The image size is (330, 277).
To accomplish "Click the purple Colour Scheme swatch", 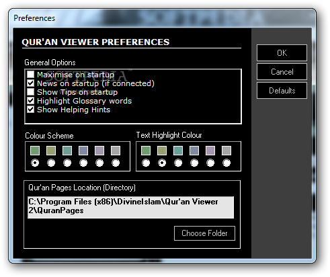I will coord(99,151).
